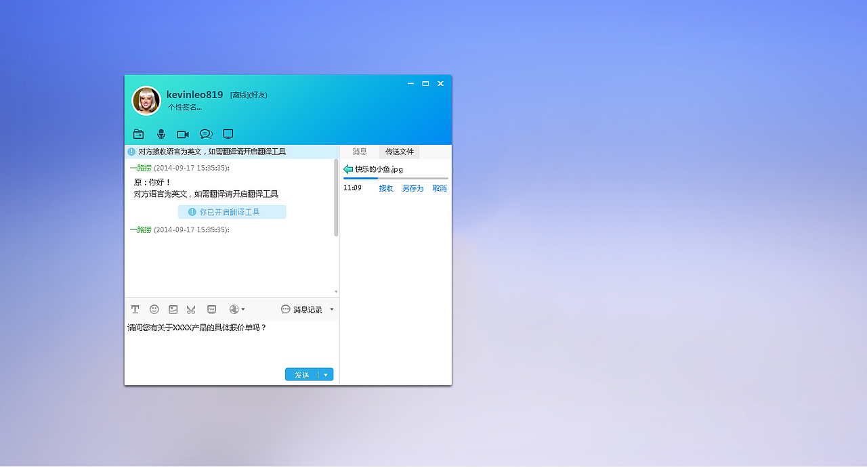
Task: Click inside the message input field
Action: (230, 342)
